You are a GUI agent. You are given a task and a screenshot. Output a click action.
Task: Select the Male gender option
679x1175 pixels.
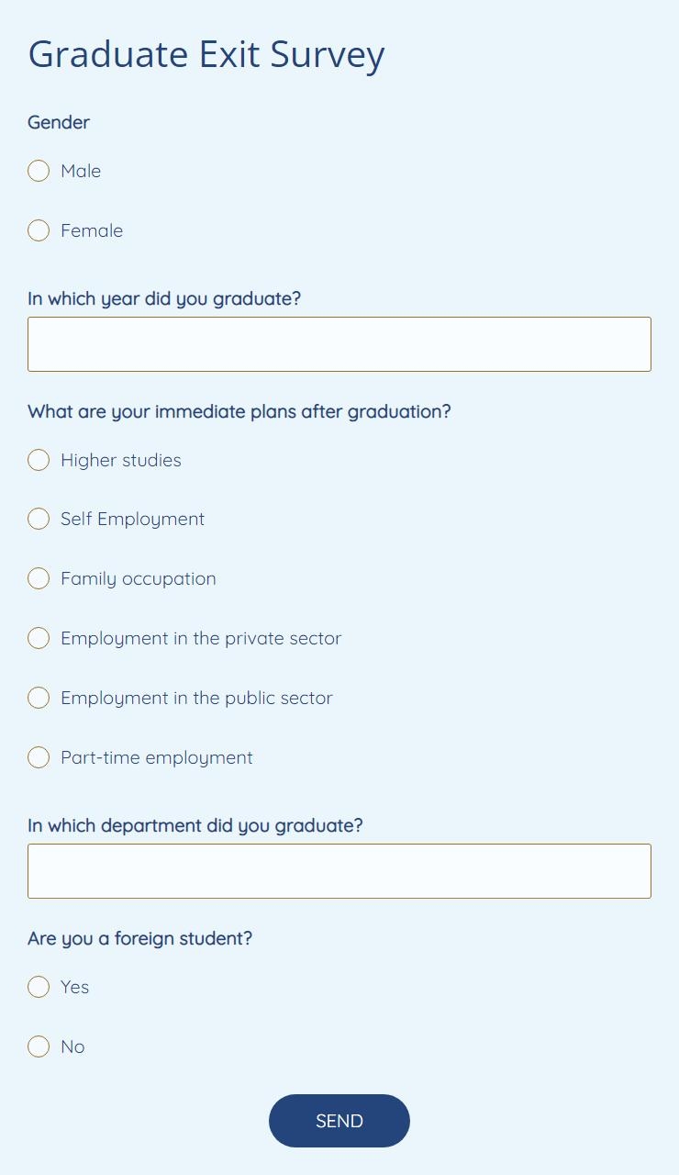(39, 171)
